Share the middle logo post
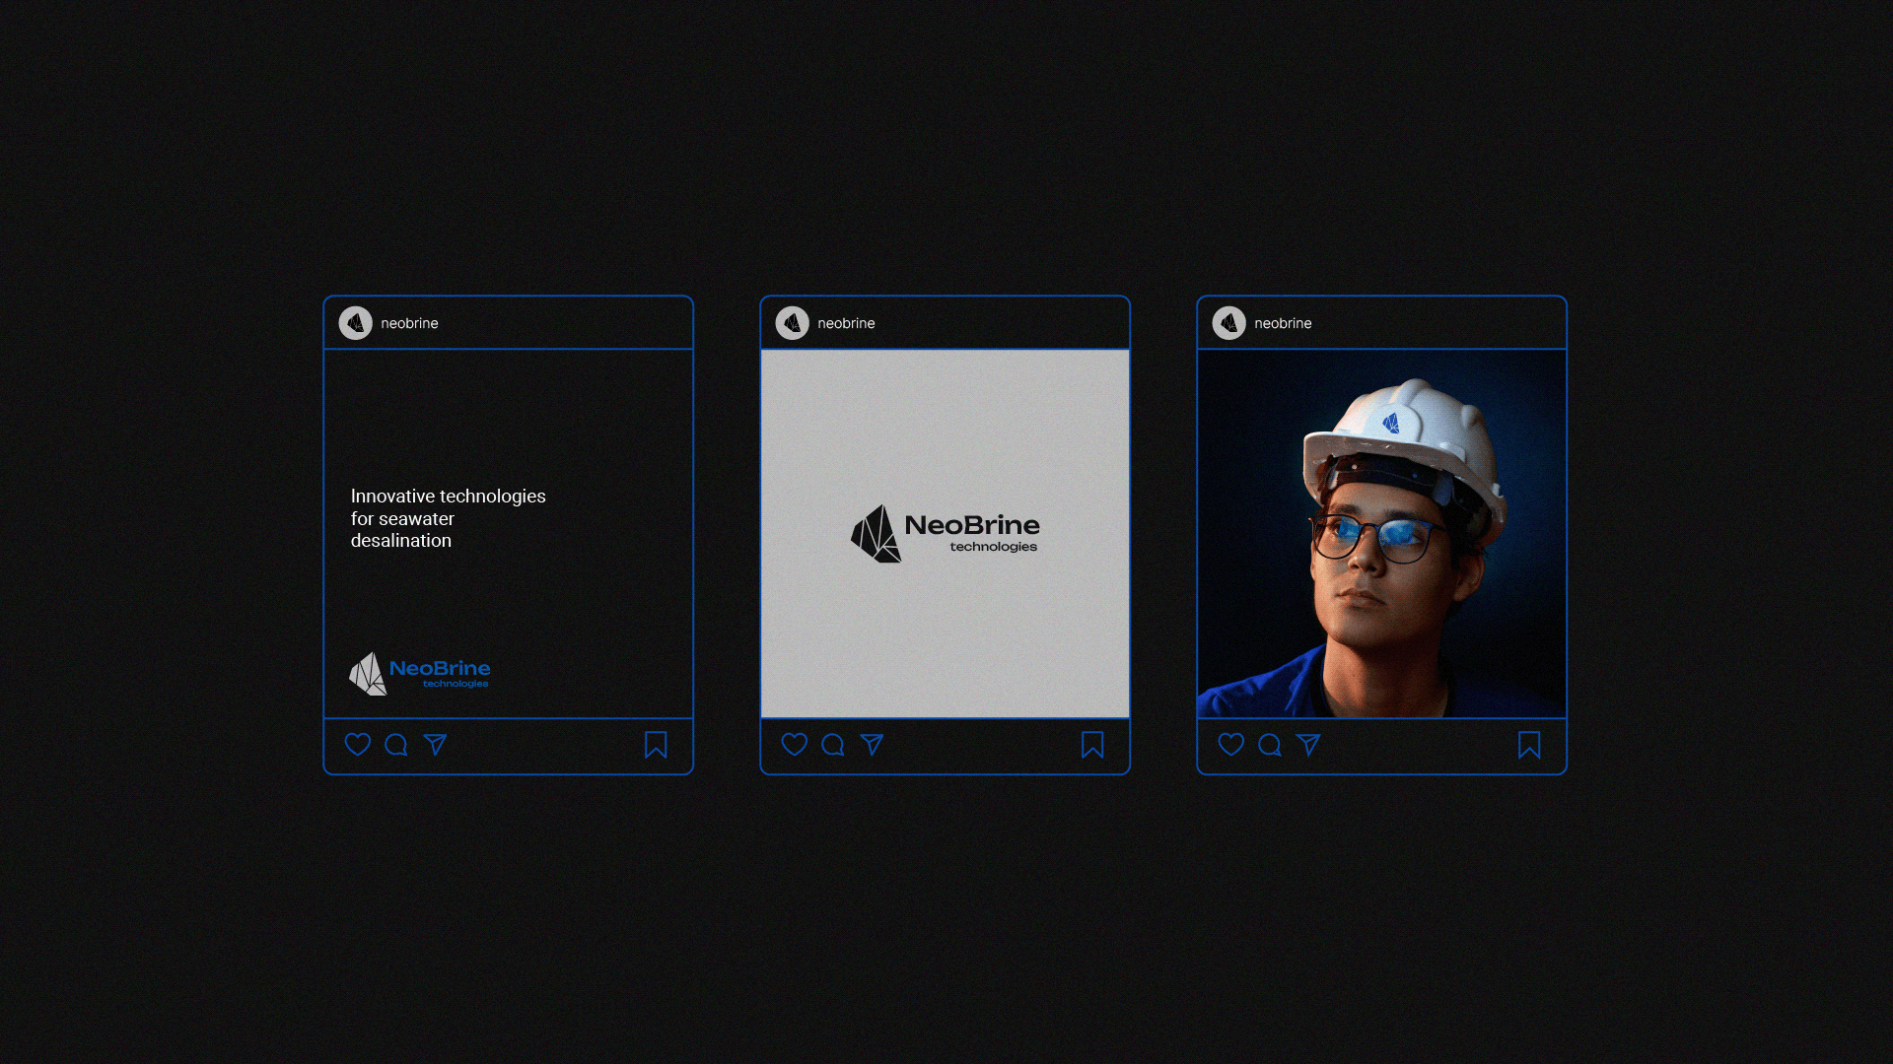 point(872,745)
